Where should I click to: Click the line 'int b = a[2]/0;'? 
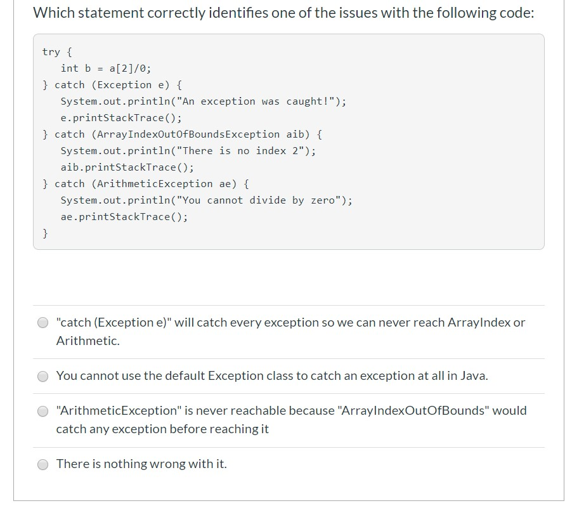[x=108, y=68]
